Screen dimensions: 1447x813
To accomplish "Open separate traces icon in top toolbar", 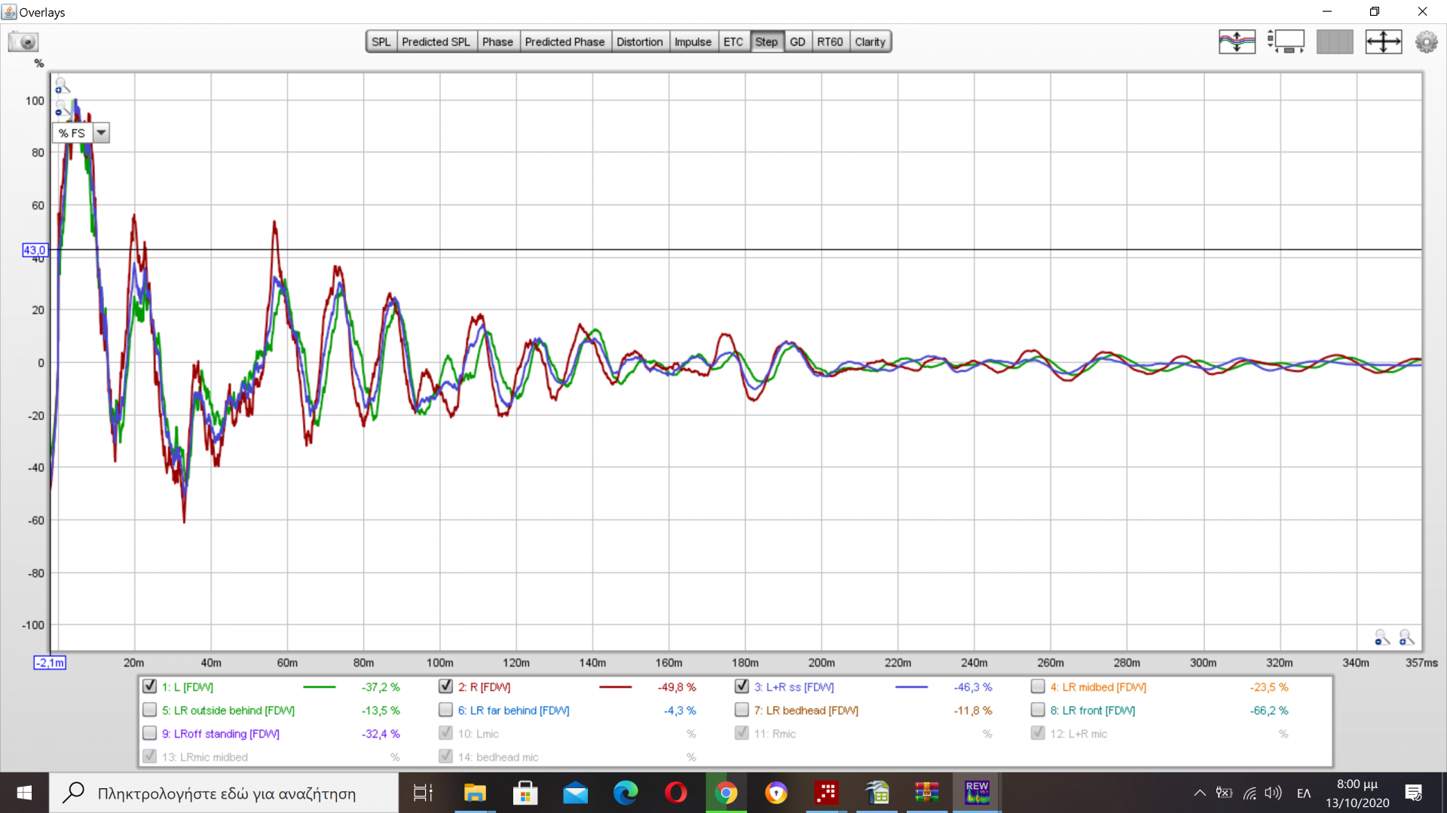I will click(1237, 41).
